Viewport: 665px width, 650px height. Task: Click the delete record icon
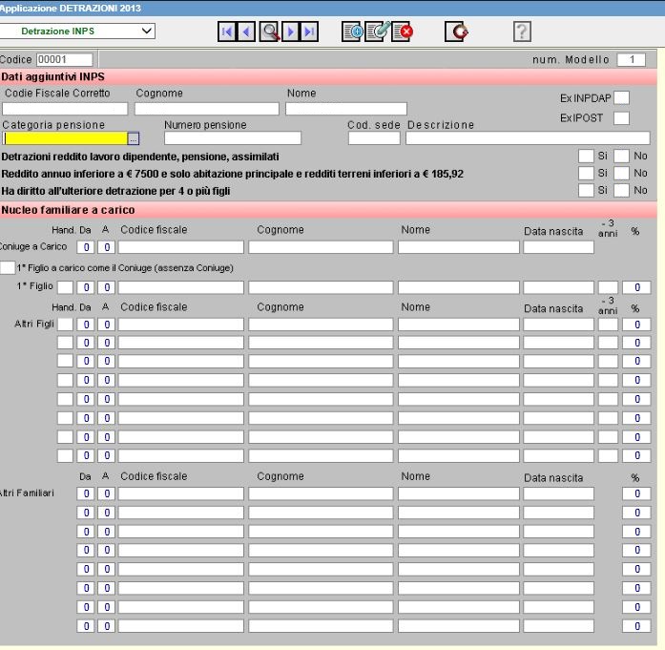click(x=401, y=32)
